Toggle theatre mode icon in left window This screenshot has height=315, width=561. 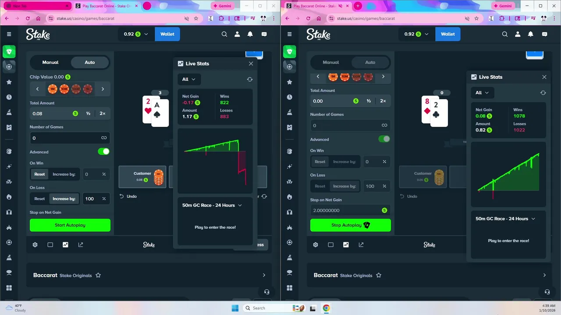point(50,245)
